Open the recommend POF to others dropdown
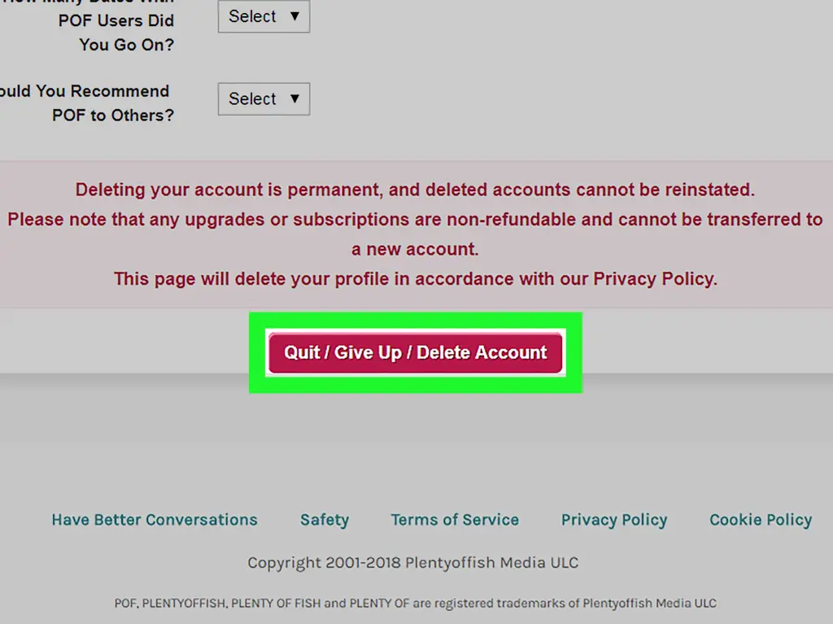The image size is (833, 624). click(263, 99)
